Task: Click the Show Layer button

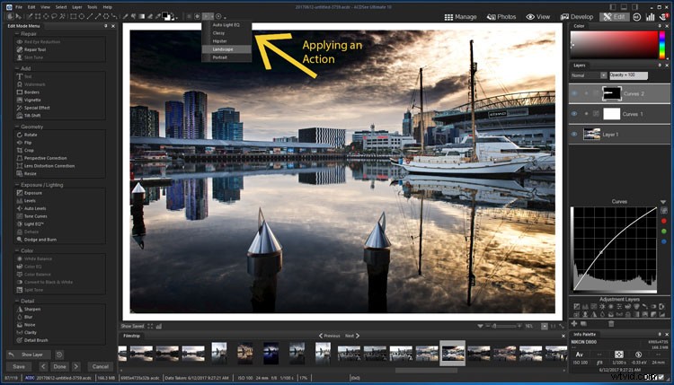Action: (x=29, y=354)
